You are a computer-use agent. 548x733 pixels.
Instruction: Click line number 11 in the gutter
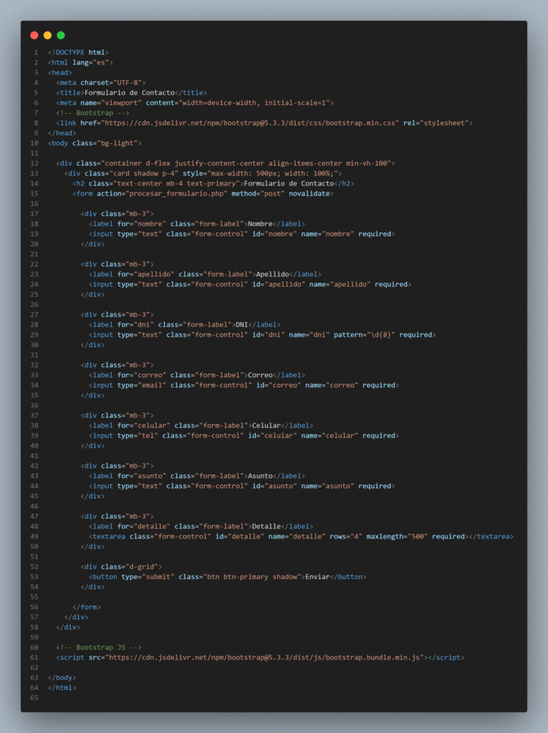click(34, 153)
